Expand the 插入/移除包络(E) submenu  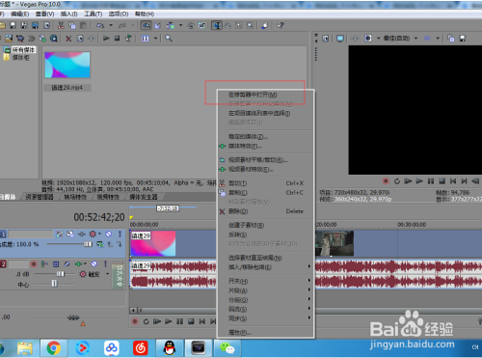[x=266, y=267]
